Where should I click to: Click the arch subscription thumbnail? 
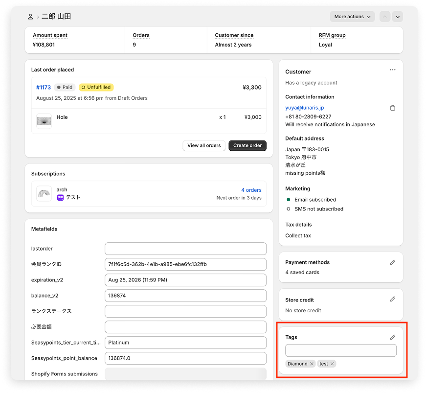pos(44,193)
